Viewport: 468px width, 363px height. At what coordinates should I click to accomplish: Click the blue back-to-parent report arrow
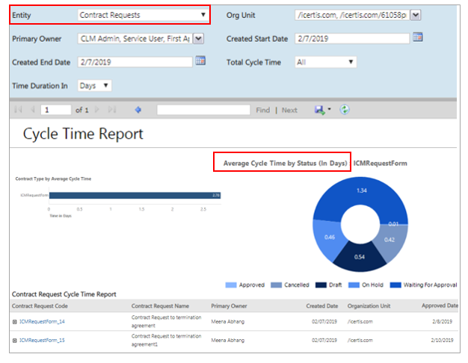138,110
